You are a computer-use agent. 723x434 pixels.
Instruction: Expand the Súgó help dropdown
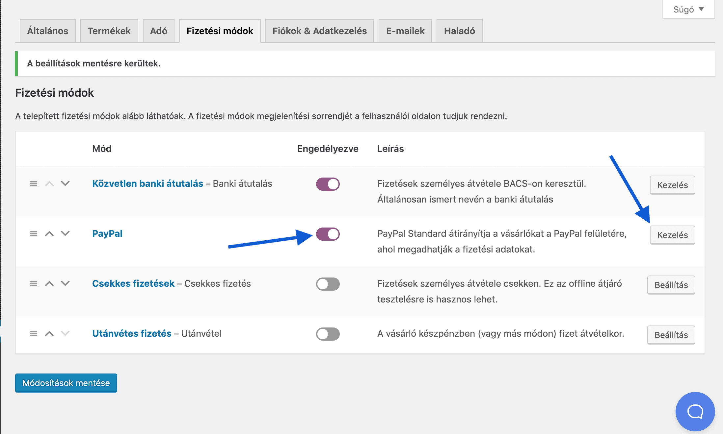688,10
